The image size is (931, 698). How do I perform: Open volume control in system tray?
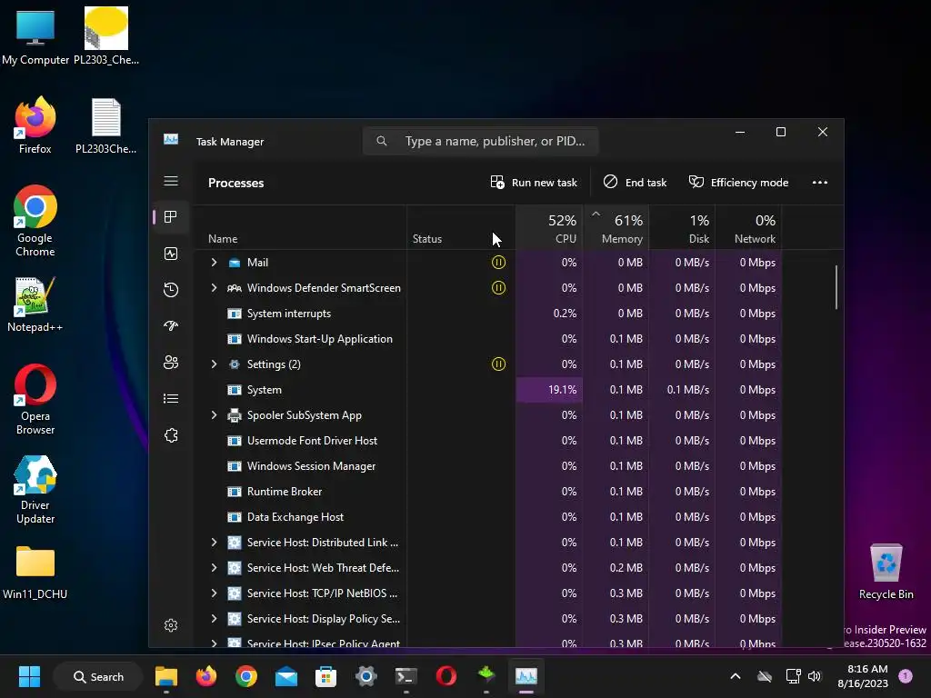(815, 676)
